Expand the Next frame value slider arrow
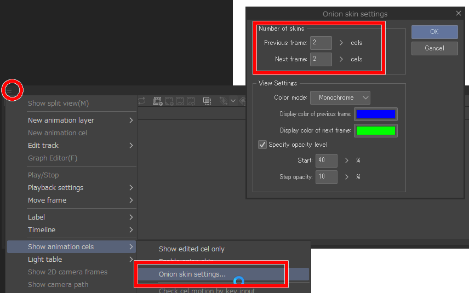 tap(341, 59)
